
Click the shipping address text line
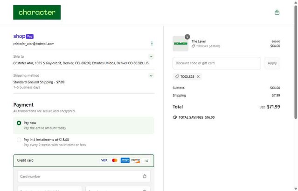pos(81,63)
